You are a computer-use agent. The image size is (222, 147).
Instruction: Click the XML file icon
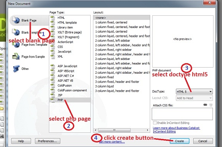[53, 56]
